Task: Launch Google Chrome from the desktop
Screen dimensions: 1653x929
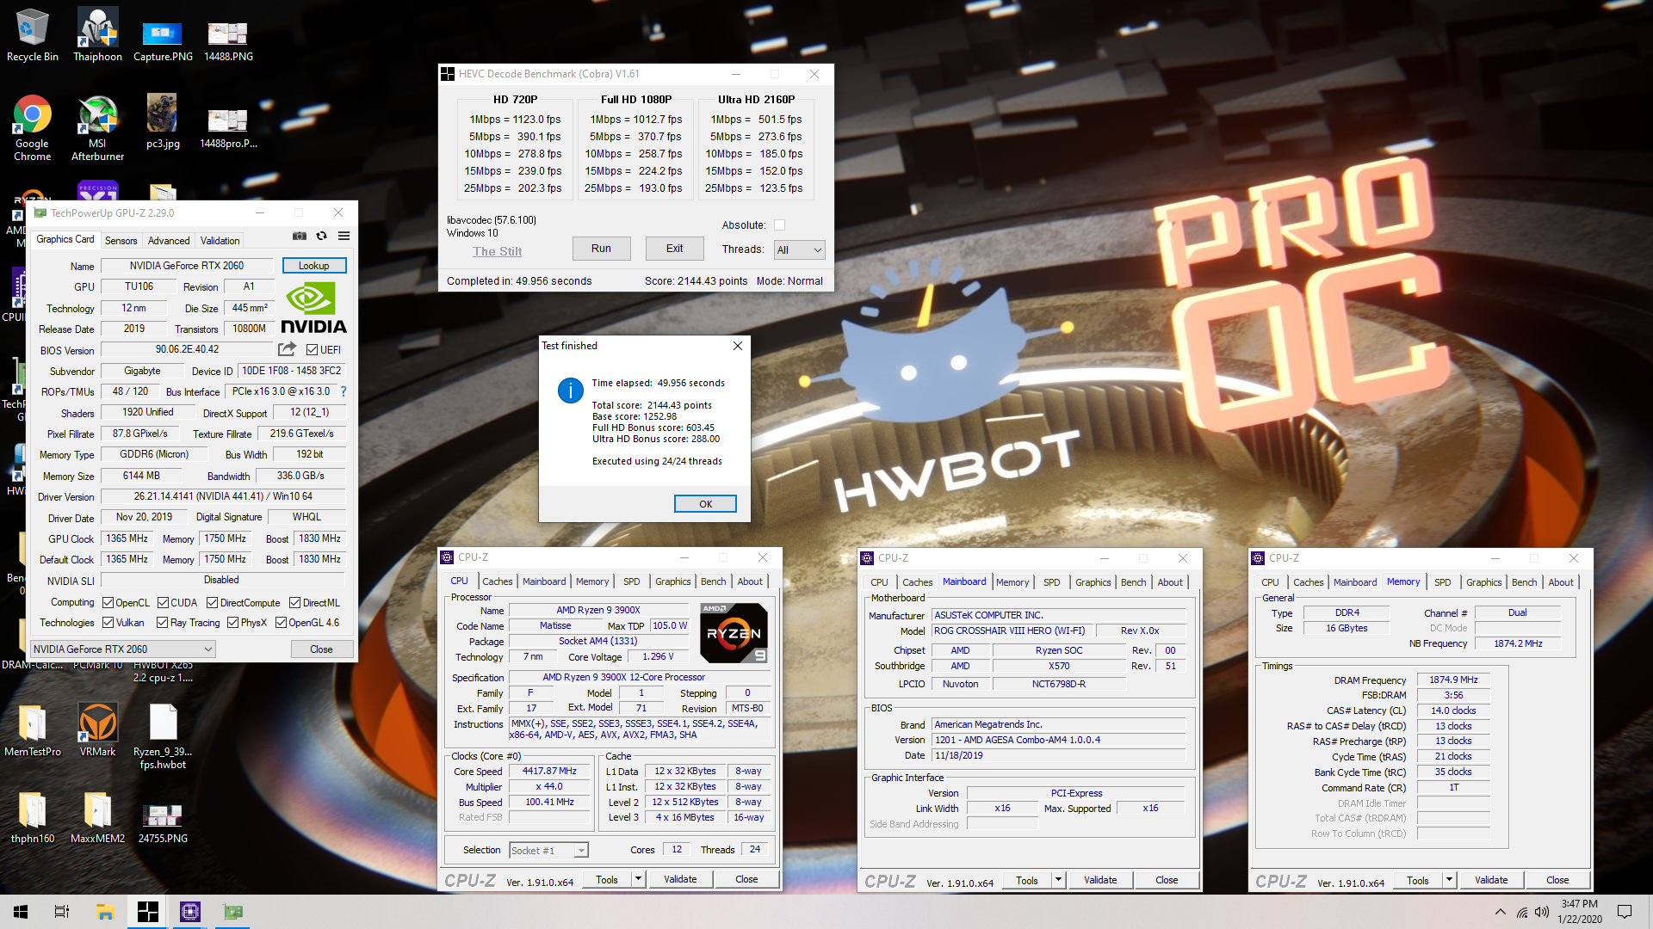Action: click(32, 127)
